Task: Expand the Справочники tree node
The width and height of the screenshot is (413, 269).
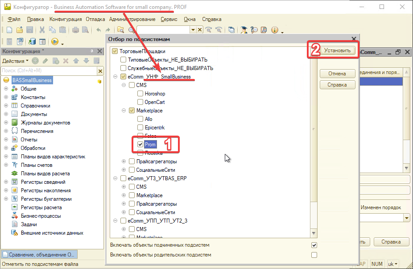Action: click(6, 106)
